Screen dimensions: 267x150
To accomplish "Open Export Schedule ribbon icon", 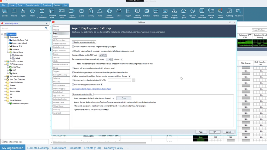I will (x=72, y=14).
